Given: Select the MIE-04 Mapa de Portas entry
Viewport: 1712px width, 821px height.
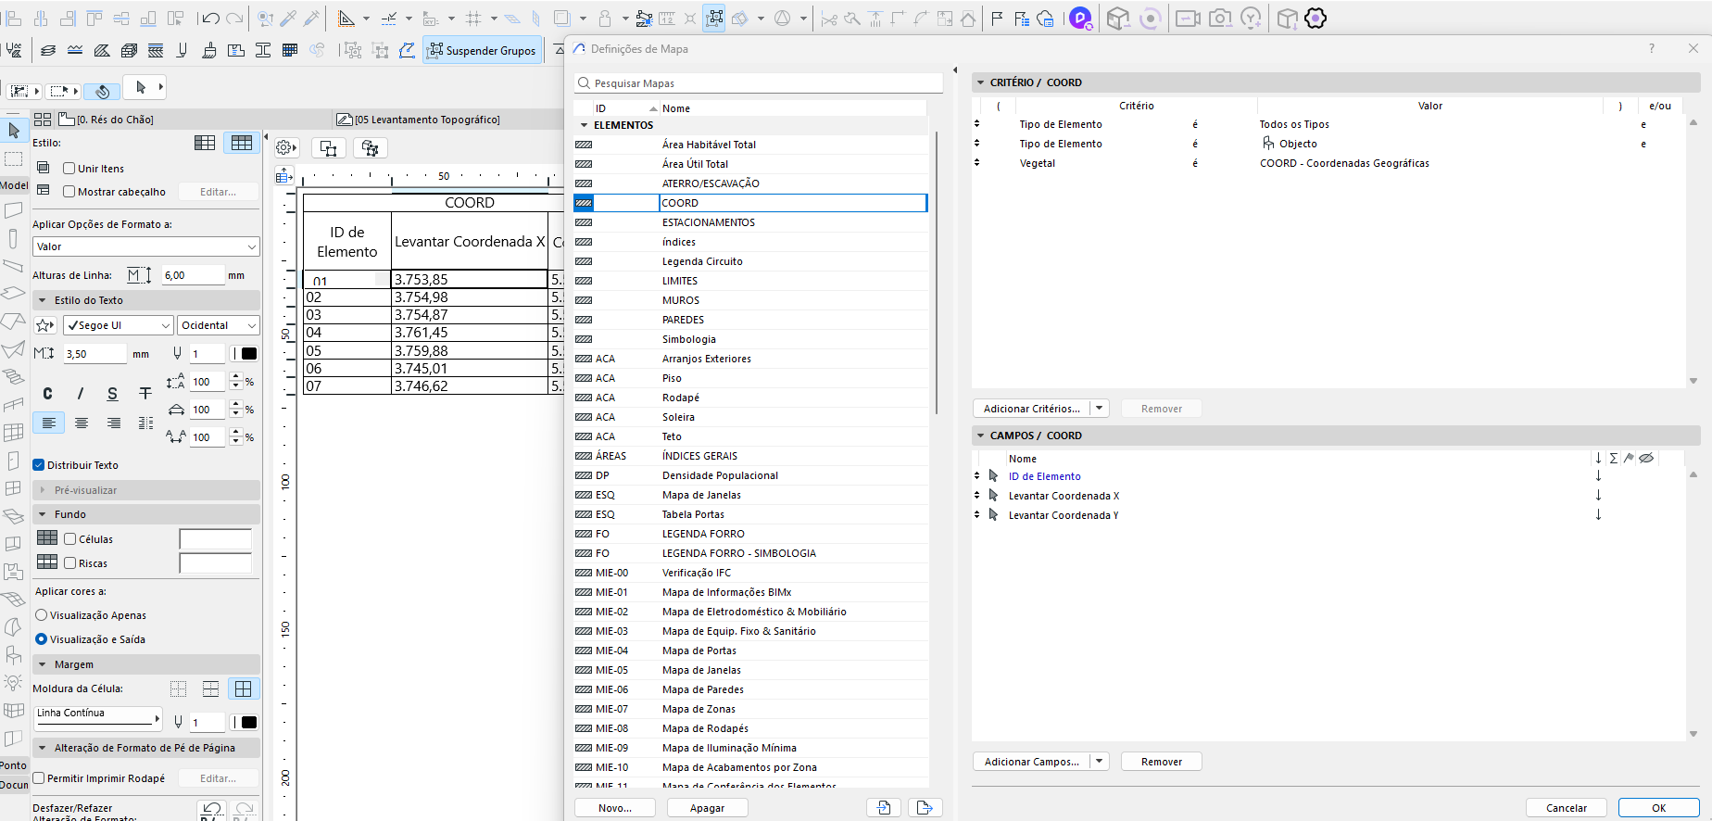Looking at the screenshot, I should click(750, 650).
